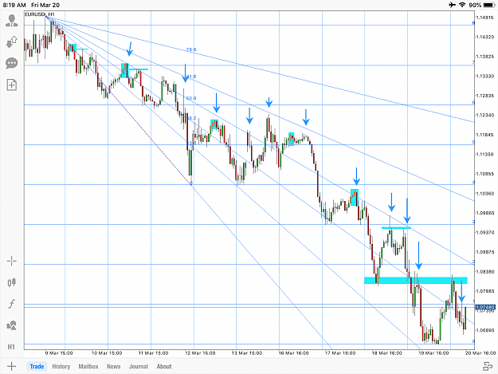Viewport: 498px width, 374px height.
Task: Open the Mailbox tab
Action: pyautogui.click(x=88, y=366)
